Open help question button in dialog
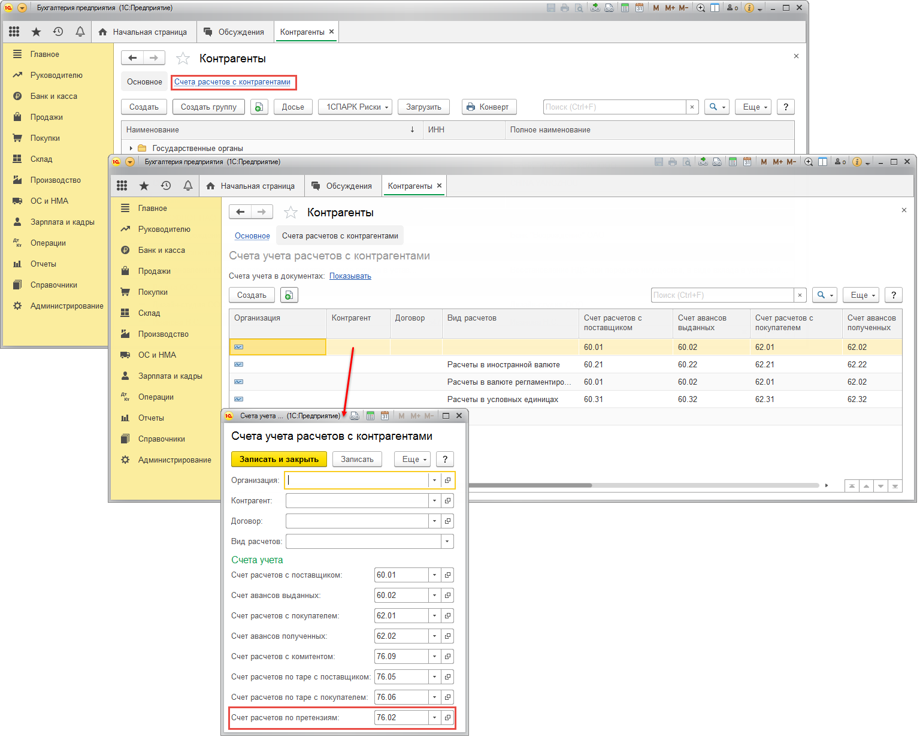923x737 pixels. click(444, 459)
